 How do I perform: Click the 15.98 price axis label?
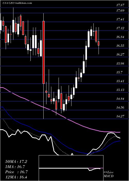pyautogui.click(x=120, y=64)
